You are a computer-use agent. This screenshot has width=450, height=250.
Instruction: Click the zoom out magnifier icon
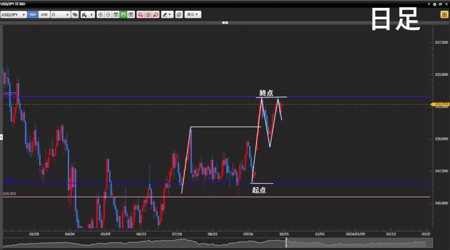tap(108, 14)
